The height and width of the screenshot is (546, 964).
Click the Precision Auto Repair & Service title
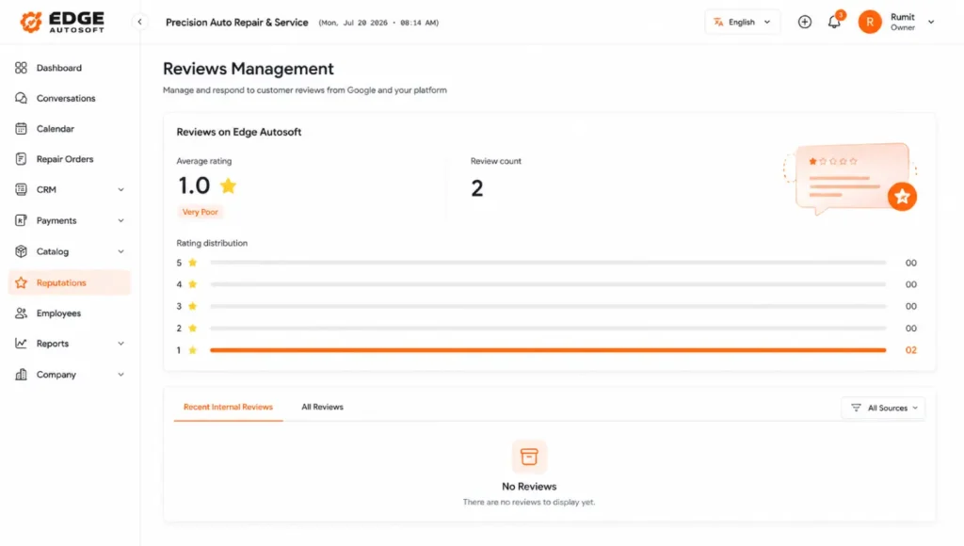tap(236, 23)
